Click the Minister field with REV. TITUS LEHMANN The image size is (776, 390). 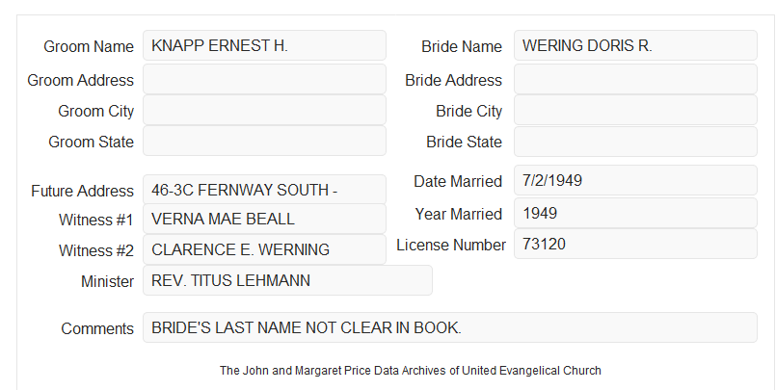click(x=287, y=280)
